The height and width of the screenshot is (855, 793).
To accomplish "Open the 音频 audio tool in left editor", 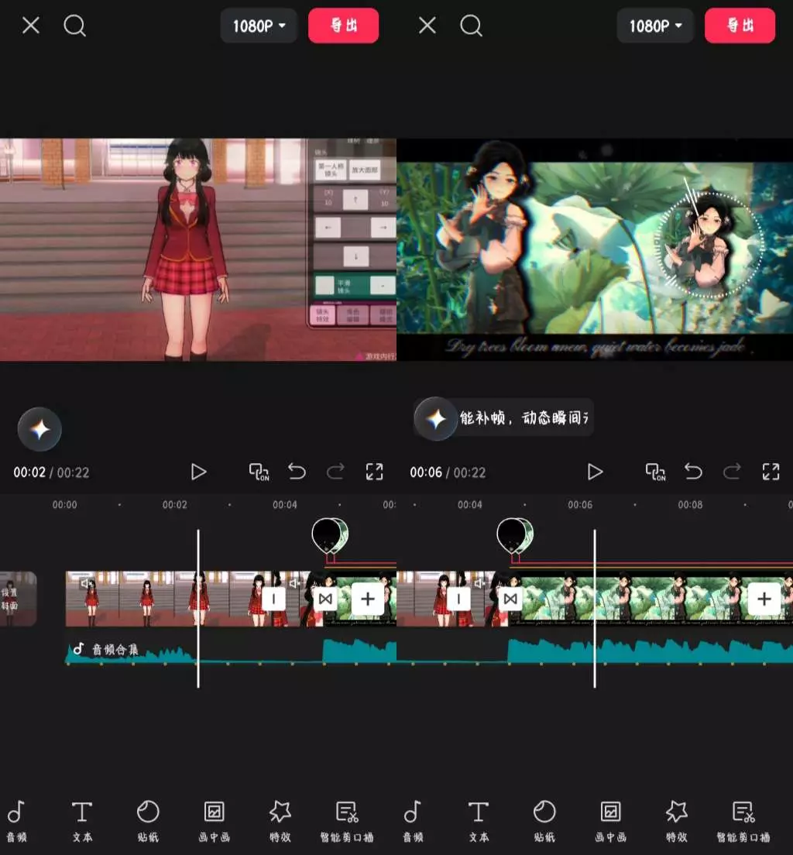I will tap(16, 821).
